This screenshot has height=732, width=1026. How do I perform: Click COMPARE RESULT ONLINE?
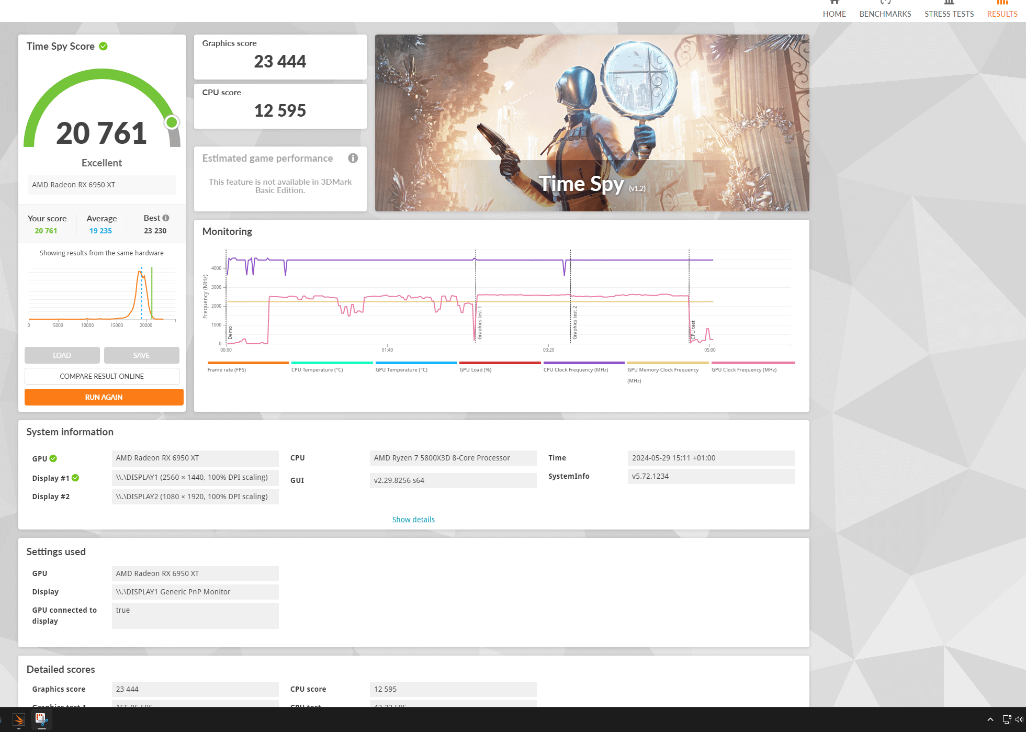click(102, 376)
